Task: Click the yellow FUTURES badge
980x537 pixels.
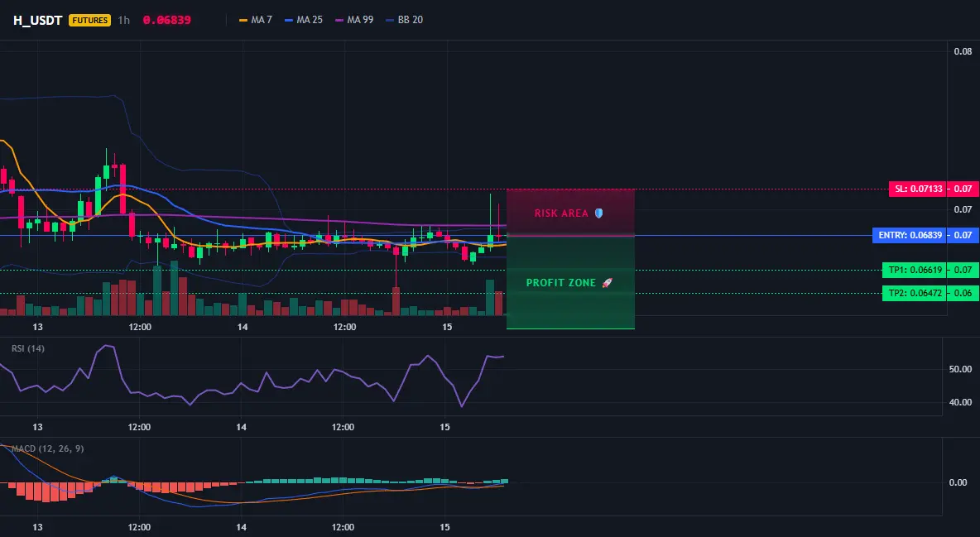Action: (x=90, y=20)
